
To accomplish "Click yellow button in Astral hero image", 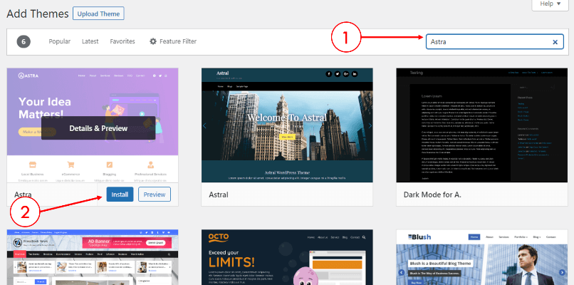I will click(x=288, y=137).
